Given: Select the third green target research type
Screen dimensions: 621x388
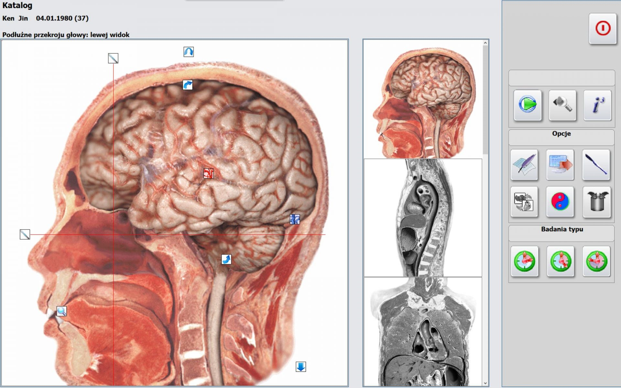Looking at the screenshot, I should coord(596,261).
